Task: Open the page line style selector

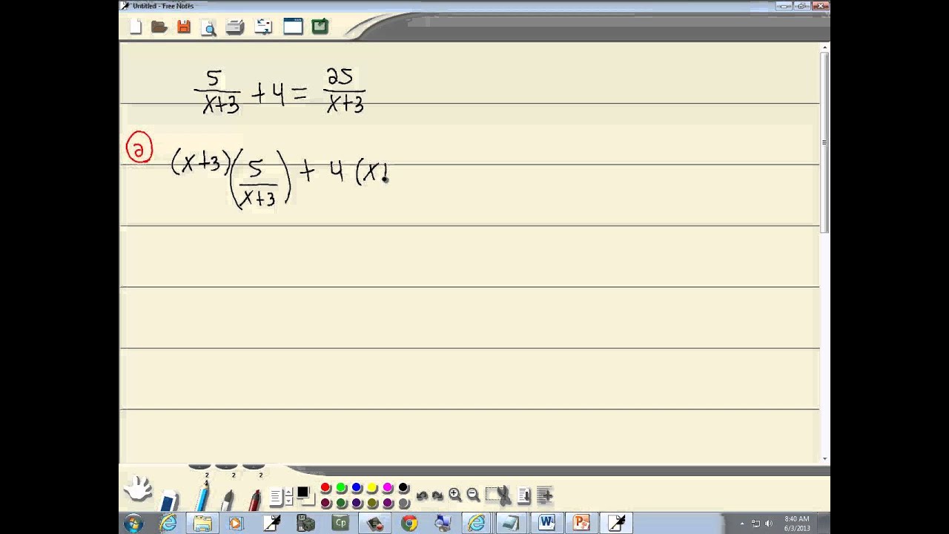Action: [276, 496]
